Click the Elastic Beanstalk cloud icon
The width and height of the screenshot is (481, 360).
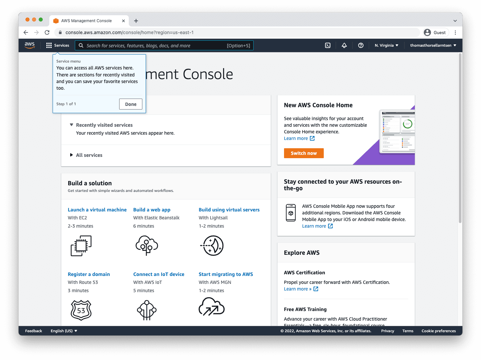(147, 246)
